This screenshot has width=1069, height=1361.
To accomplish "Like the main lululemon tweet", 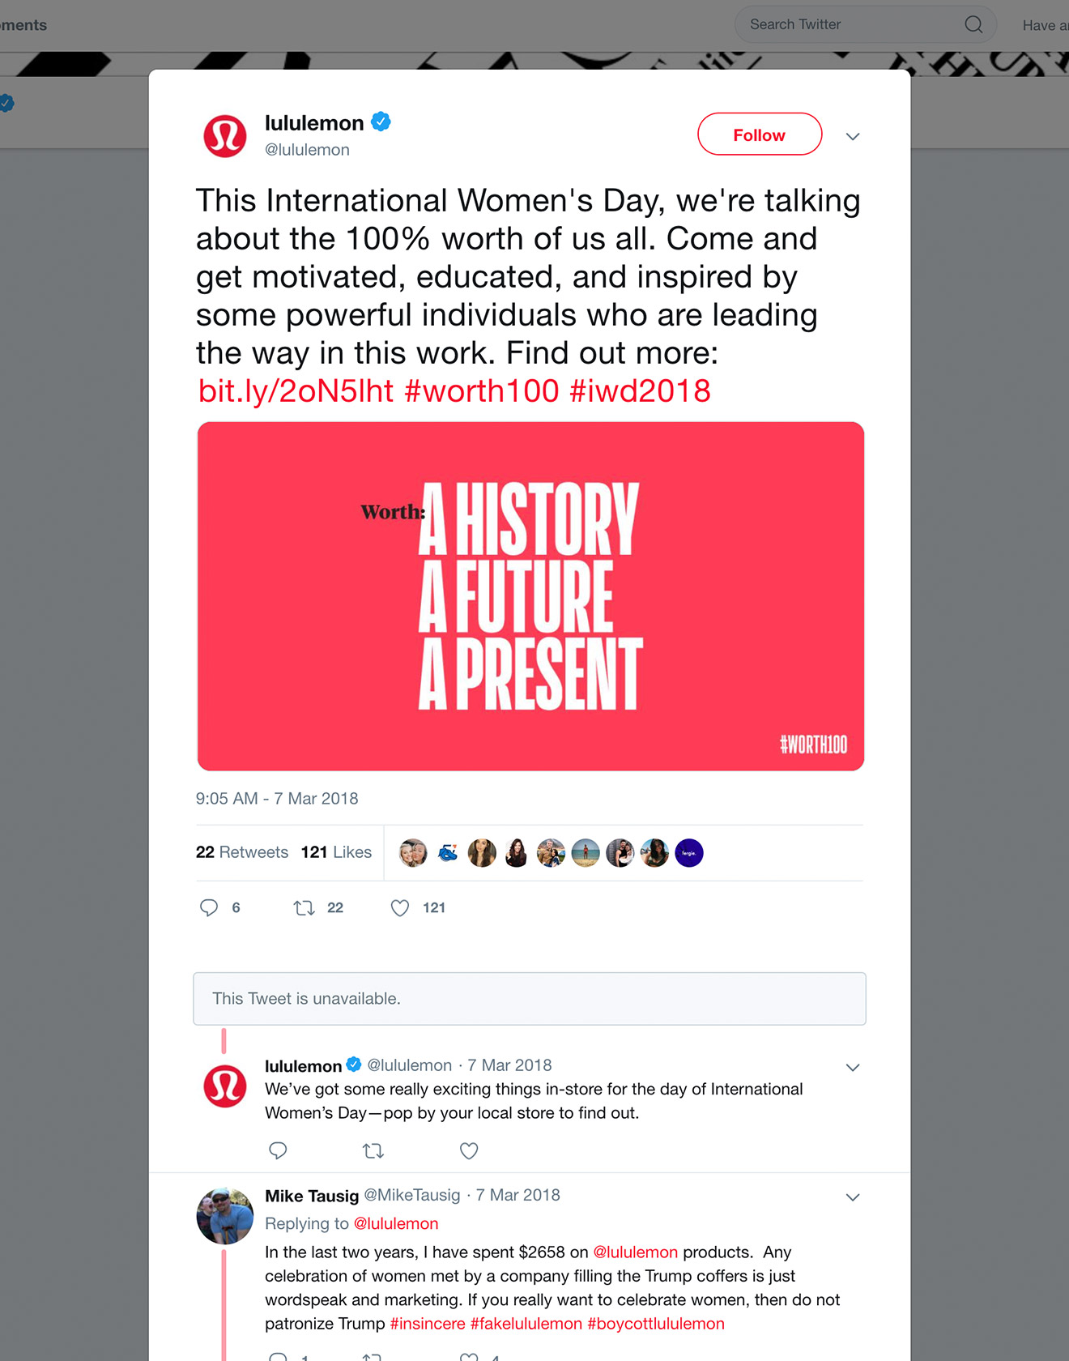I will (400, 907).
